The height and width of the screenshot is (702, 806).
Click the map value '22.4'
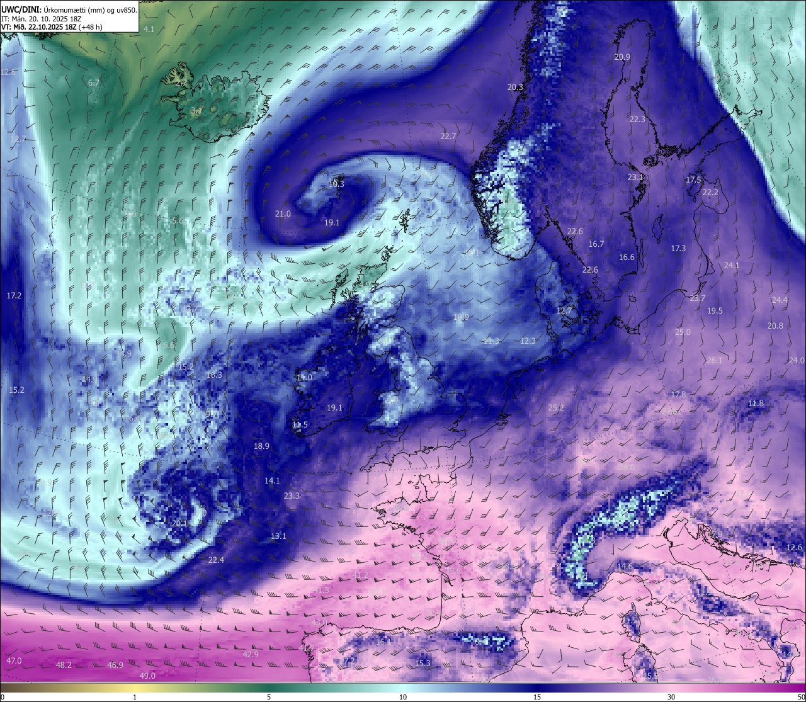[x=216, y=560]
